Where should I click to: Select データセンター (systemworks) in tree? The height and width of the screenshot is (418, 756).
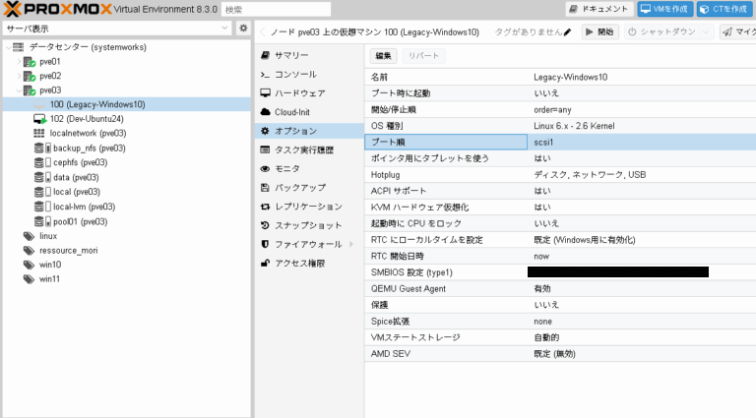point(88,47)
